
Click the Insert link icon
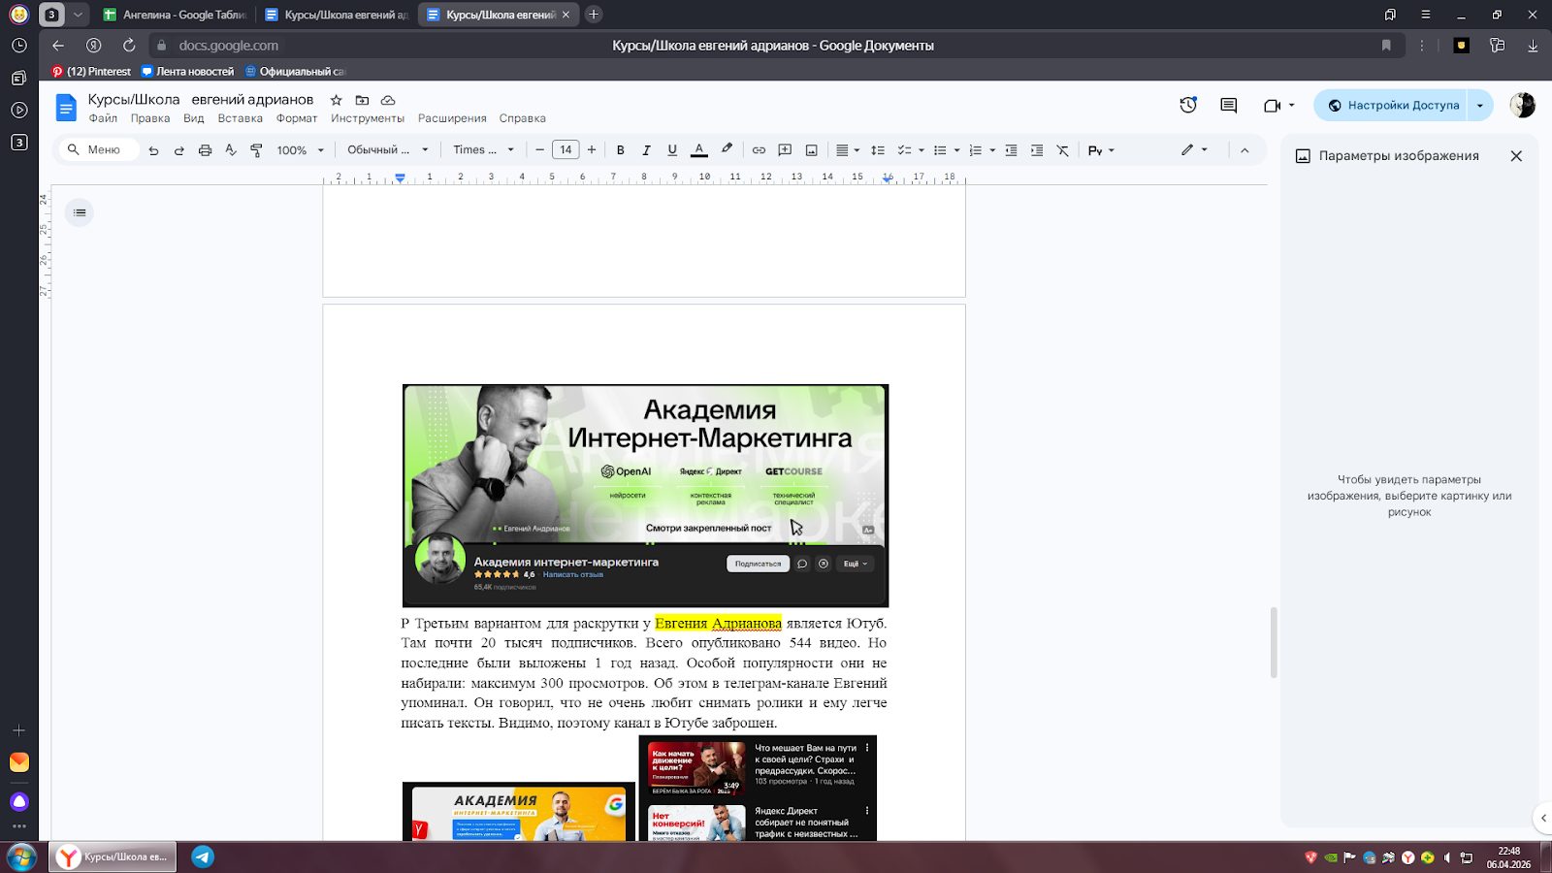click(759, 150)
